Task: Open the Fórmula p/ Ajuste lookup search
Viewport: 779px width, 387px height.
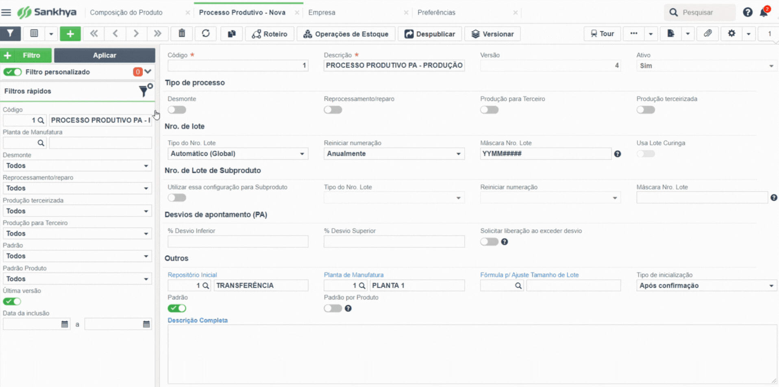Action: [518, 286]
